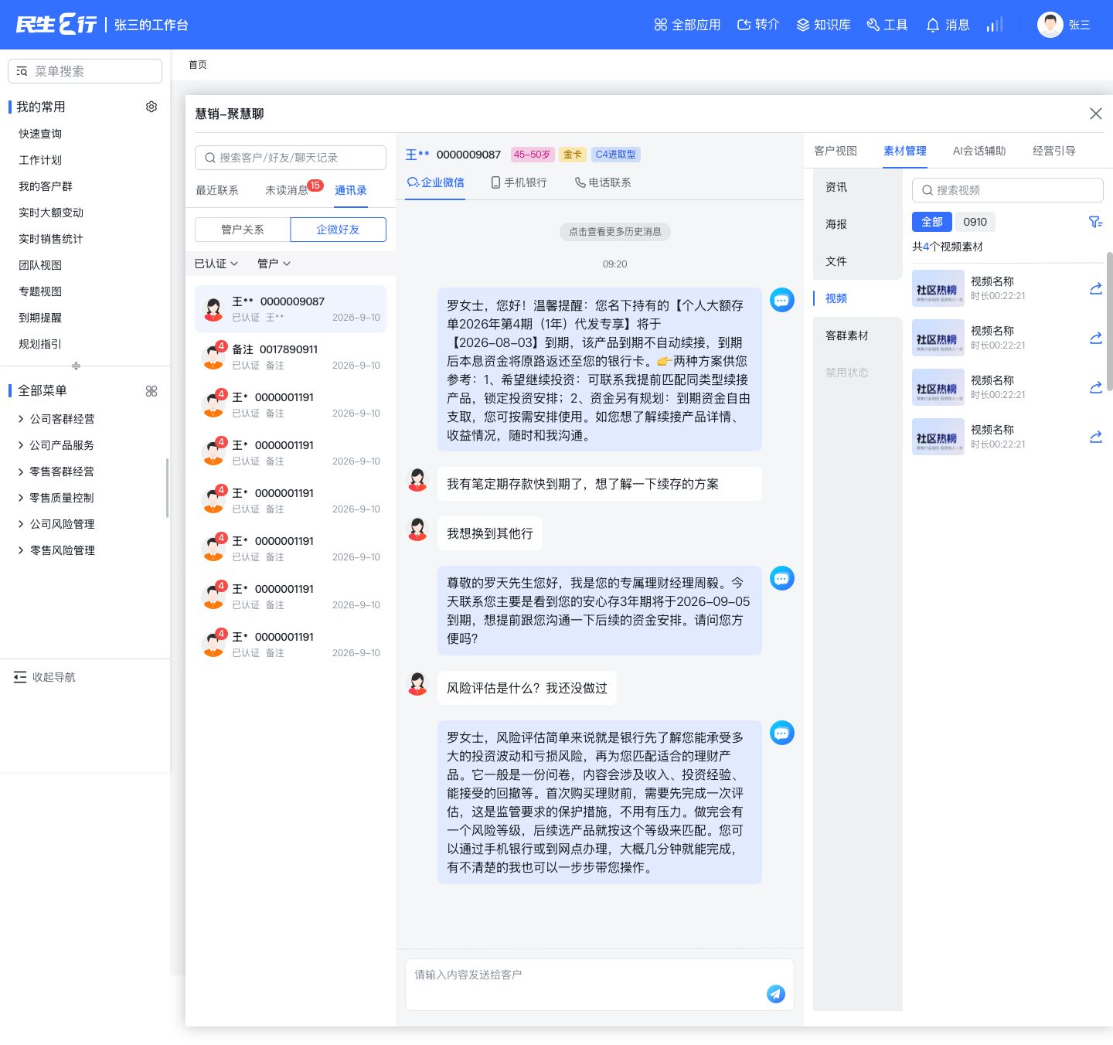Expand 公司产品服务 menu

[56, 445]
